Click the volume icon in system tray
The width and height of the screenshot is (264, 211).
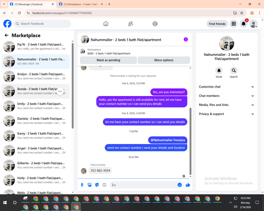pos(235,207)
